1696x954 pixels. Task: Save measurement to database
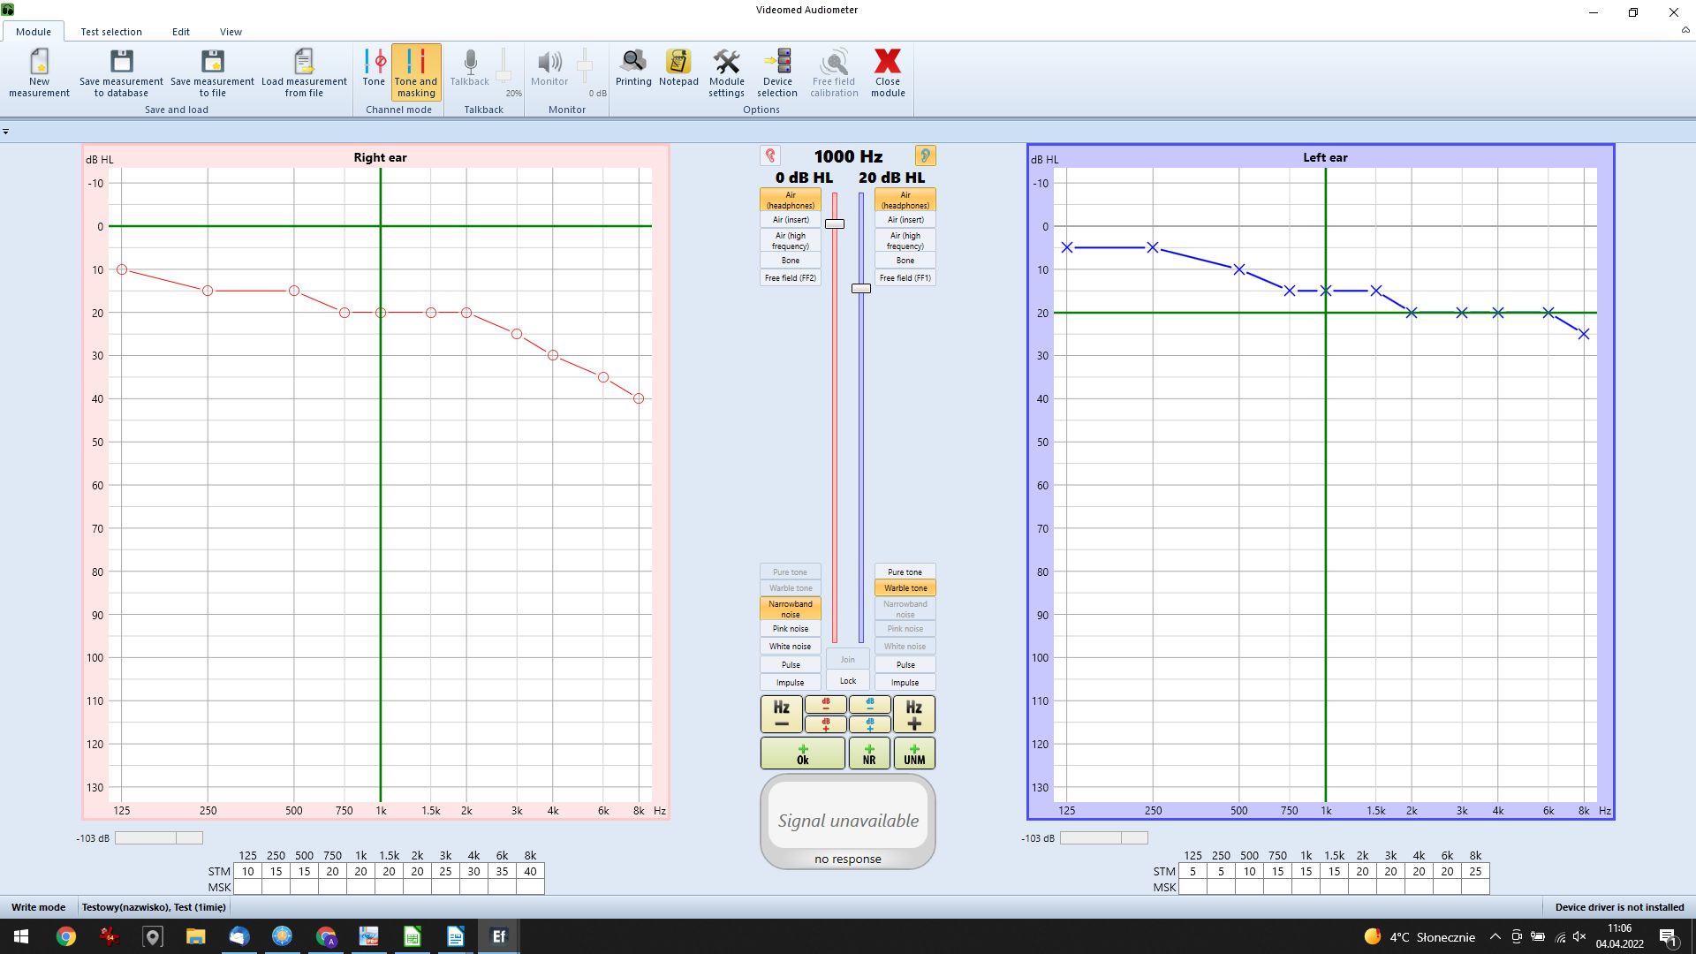click(121, 72)
